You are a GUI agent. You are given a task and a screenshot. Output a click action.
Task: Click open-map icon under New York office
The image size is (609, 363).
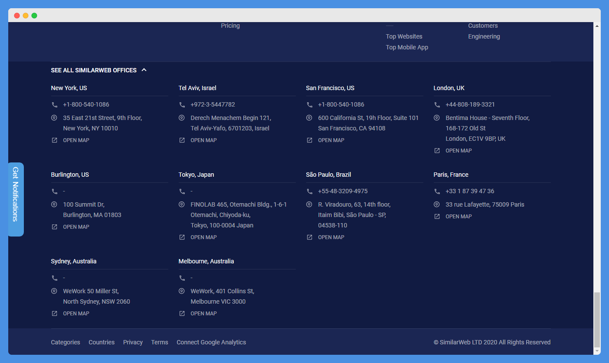tap(54, 140)
